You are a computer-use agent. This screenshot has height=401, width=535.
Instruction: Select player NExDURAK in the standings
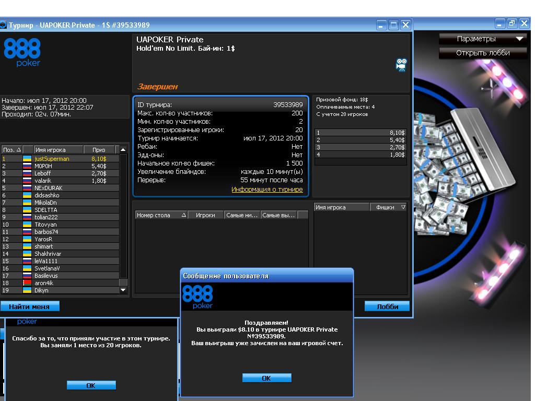(x=60, y=188)
